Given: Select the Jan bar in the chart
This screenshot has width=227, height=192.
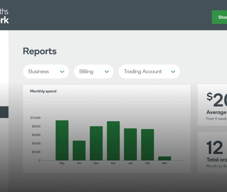Looking at the screenshot, I should point(130,144).
